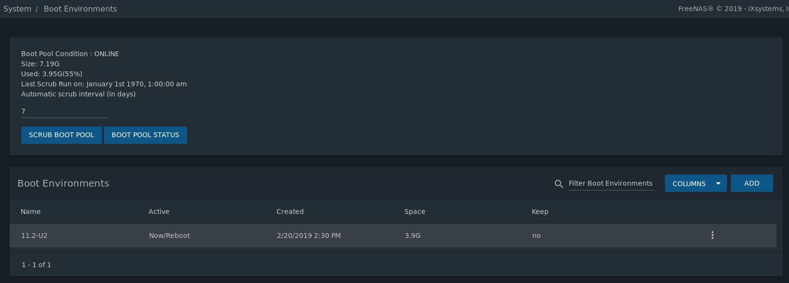Click the 1 - 1 of 1 pagination text
The height and width of the screenshot is (283, 789).
tap(37, 265)
